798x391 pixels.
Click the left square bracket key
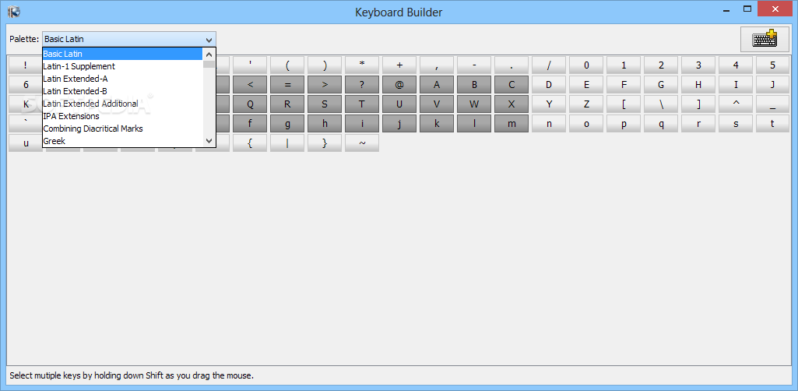(x=624, y=104)
